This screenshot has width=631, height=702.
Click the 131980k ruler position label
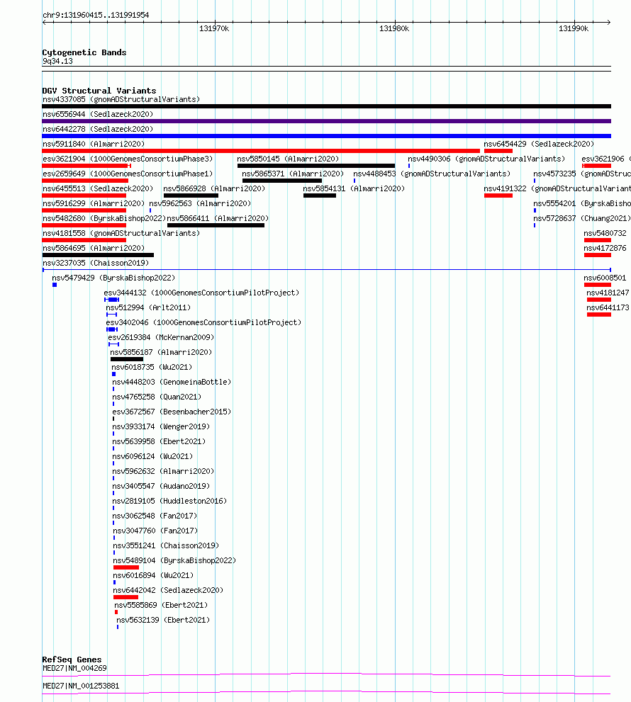coord(394,28)
